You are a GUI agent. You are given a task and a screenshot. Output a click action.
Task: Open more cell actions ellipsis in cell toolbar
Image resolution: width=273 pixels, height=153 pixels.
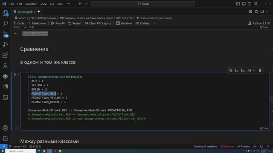[x=255, y=71]
